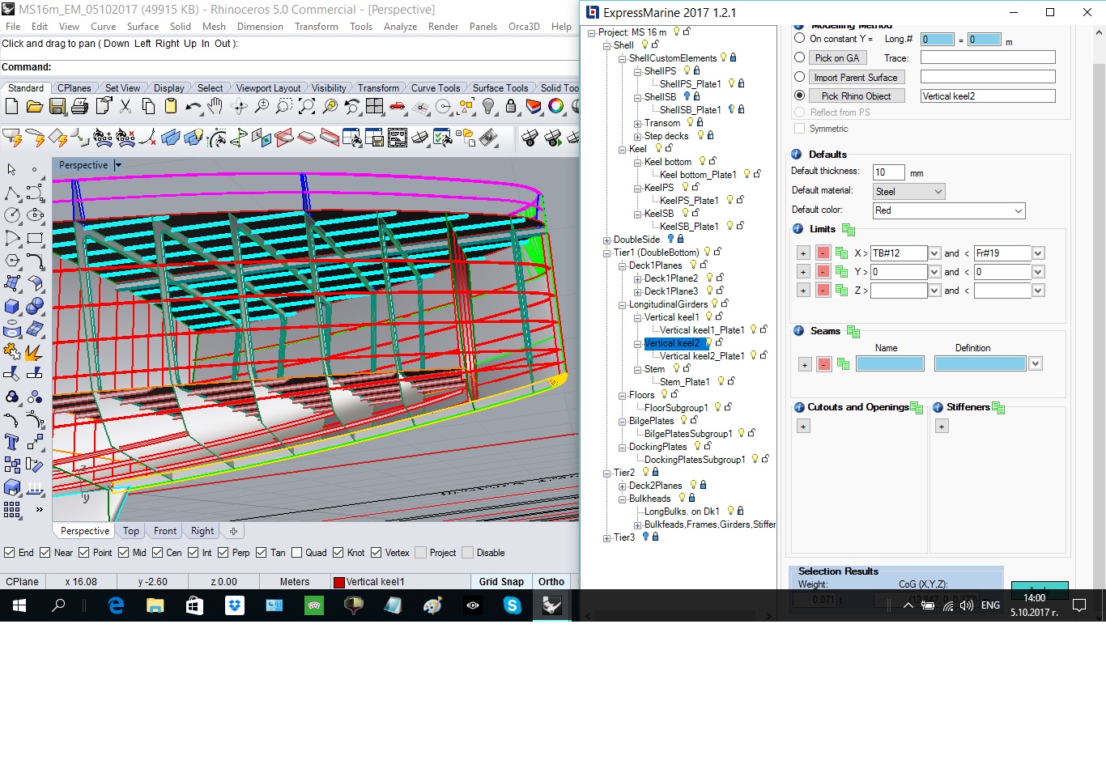This screenshot has width=1106, height=777.
Task: Click the Text object tool icon
Action: [x=12, y=441]
